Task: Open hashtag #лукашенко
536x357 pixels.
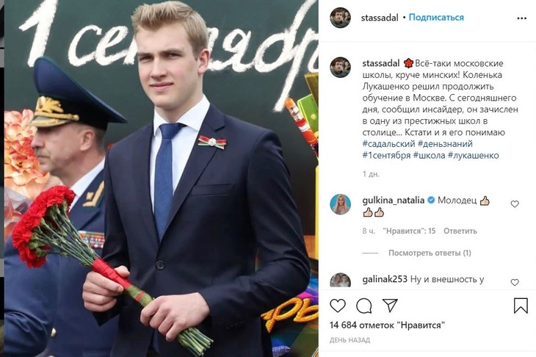Action: tap(473, 156)
